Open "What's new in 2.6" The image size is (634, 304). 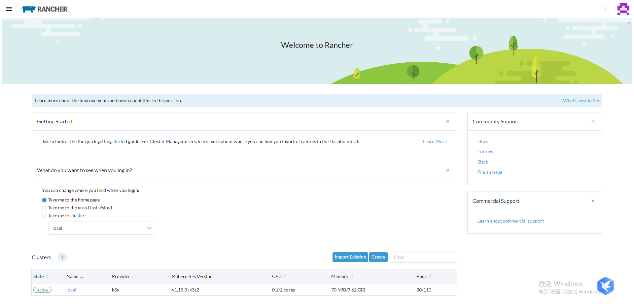581,101
